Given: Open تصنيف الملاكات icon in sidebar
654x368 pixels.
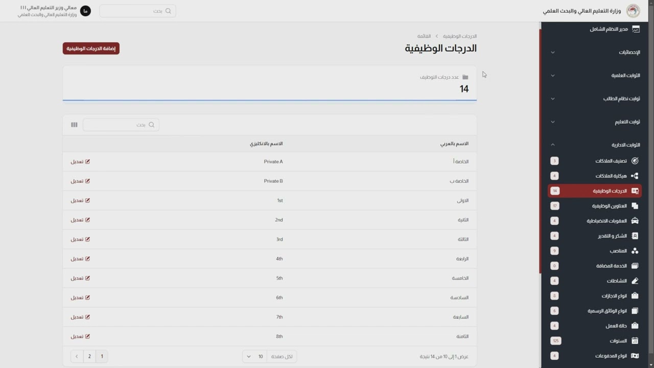Looking at the screenshot, I should point(635,161).
